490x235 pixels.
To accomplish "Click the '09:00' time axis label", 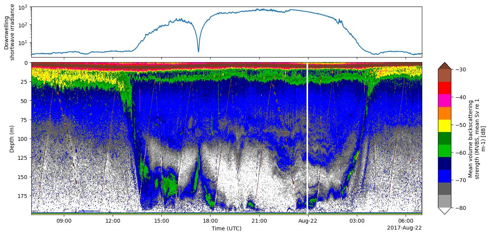I will coord(64,221).
